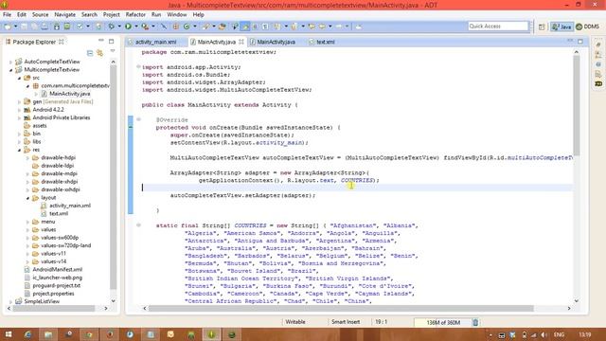Click the Save toolbar icon

pos(24,27)
